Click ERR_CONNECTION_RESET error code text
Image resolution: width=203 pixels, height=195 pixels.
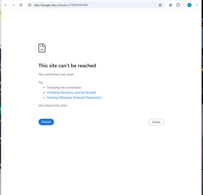coord(53,106)
